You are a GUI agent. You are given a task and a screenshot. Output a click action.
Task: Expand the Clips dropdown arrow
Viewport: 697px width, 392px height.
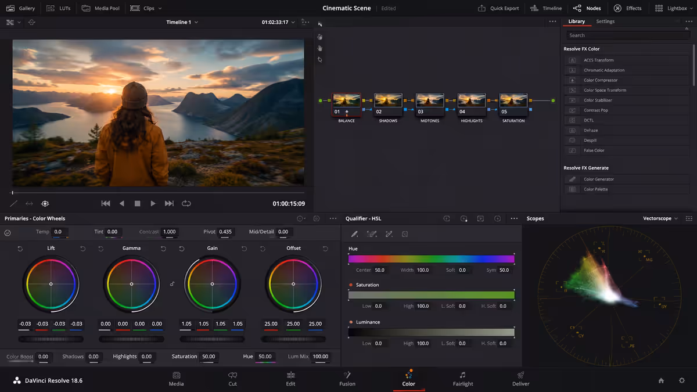click(x=160, y=8)
